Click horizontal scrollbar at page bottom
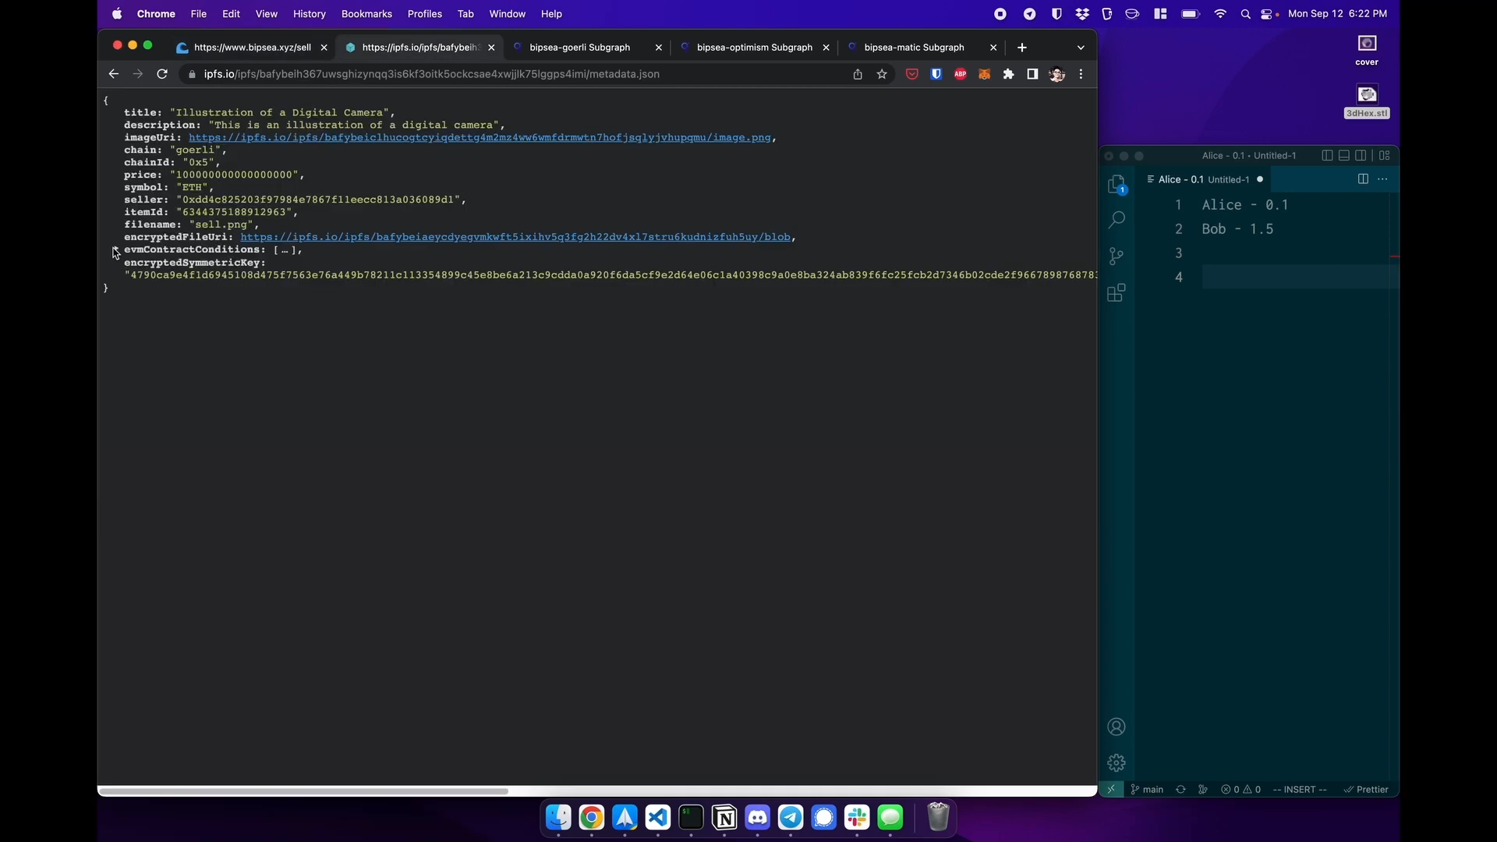The height and width of the screenshot is (842, 1497). (303, 791)
